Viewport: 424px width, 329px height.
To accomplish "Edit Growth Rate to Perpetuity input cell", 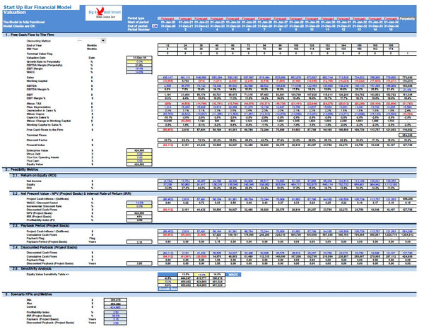I will coord(139,62).
